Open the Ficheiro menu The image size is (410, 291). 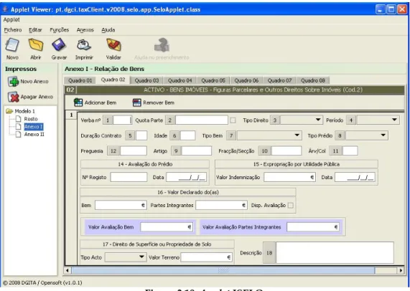click(x=13, y=30)
